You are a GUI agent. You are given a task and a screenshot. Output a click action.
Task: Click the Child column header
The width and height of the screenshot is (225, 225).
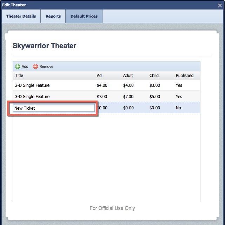click(x=154, y=75)
